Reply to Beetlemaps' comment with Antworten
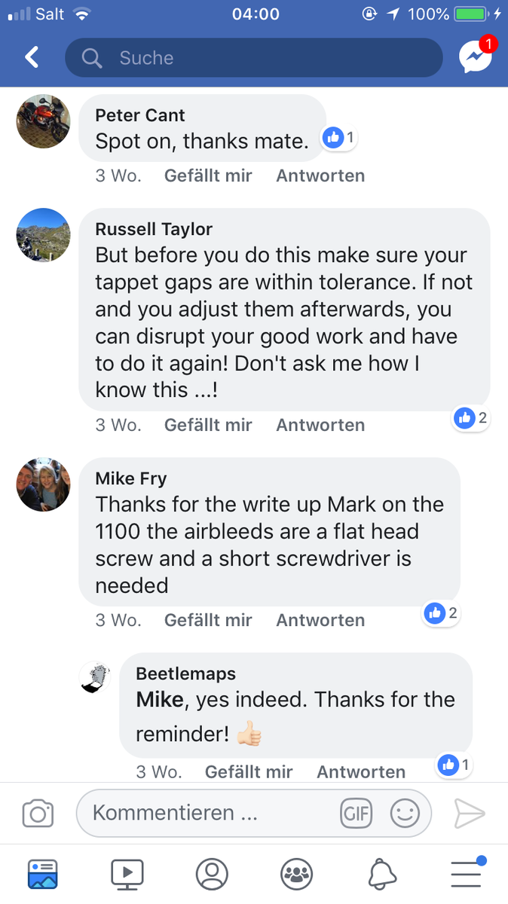Image resolution: width=508 pixels, height=904 pixels. click(361, 771)
